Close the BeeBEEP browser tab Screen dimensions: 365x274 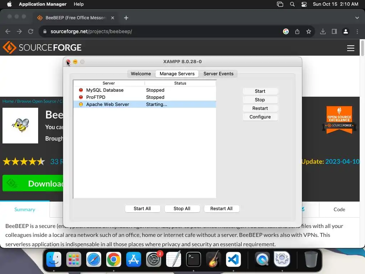tap(113, 18)
